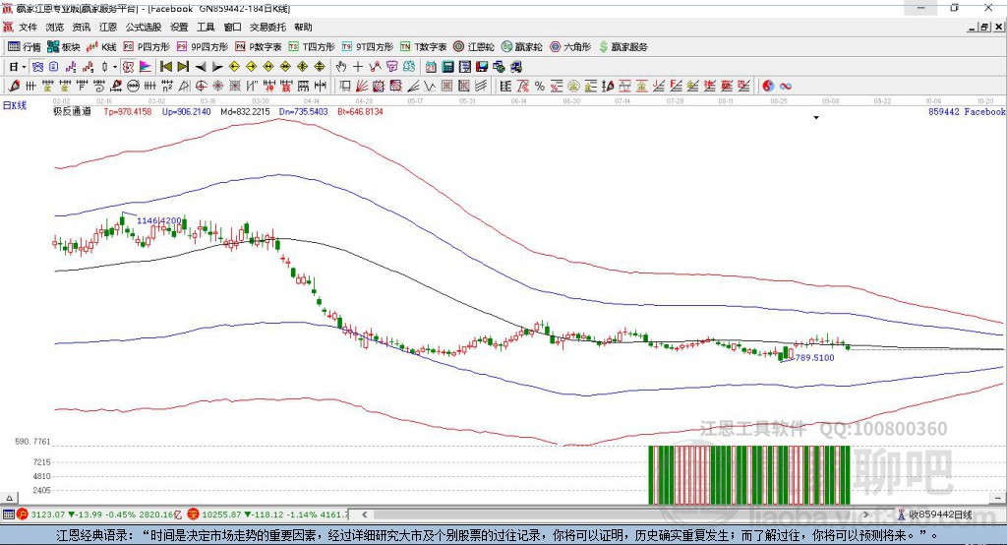
Task: Click the black right arrow icon
Action: coord(217,67)
